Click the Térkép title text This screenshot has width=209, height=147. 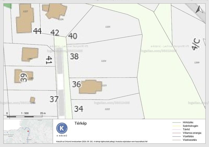81,123
